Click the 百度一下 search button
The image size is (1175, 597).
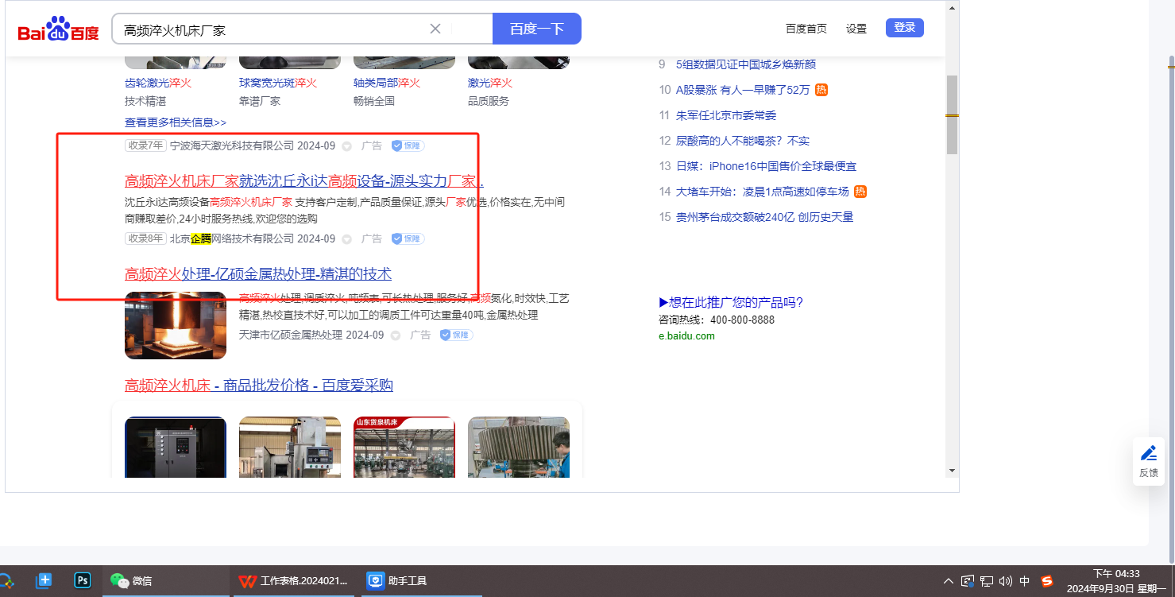537,29
